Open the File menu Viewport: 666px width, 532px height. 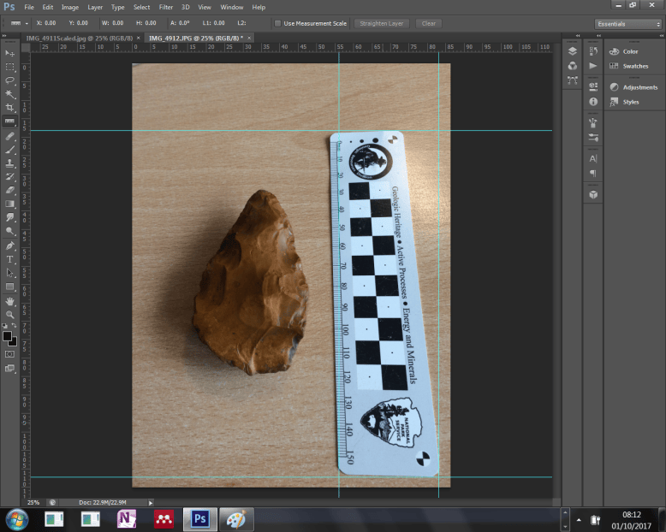pyautogui.click(x=29, y=7)
